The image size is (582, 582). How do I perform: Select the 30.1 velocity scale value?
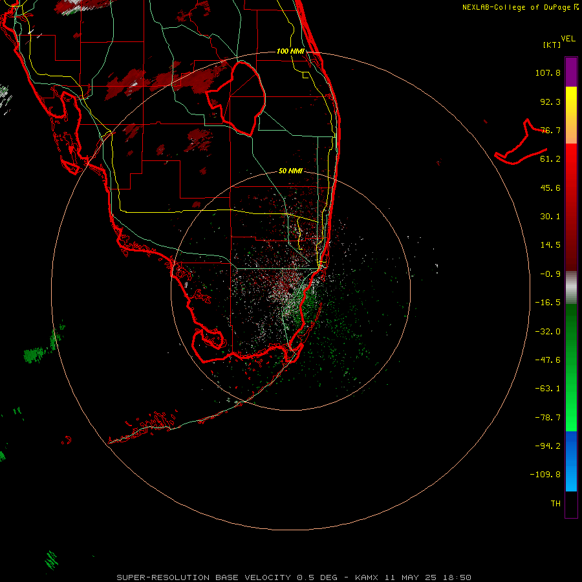(x=550, y=217)
